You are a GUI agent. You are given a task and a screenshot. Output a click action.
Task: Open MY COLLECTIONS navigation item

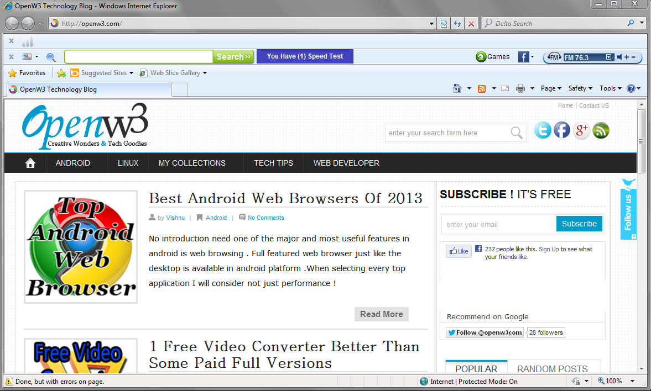click(192, 163)
